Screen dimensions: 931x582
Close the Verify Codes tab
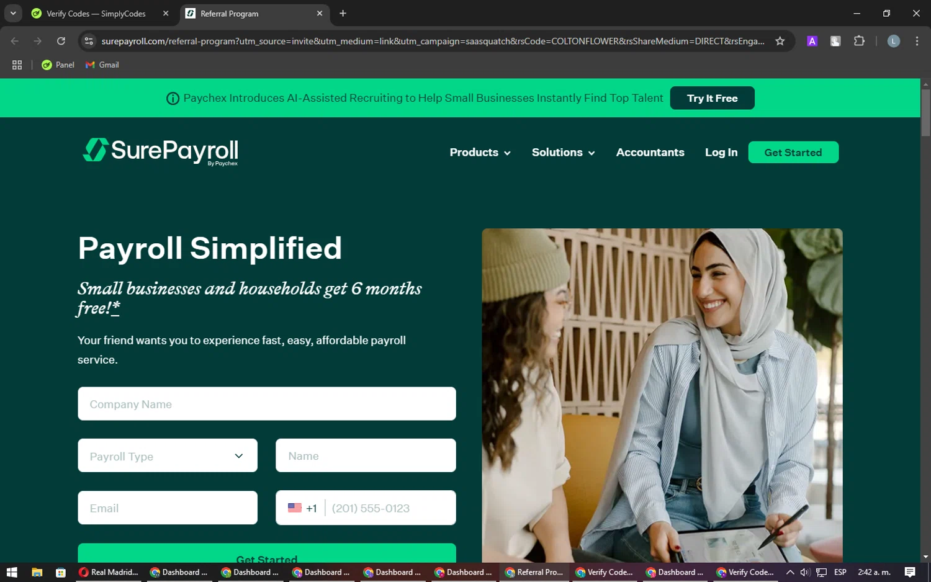click(x=166, y=13)
